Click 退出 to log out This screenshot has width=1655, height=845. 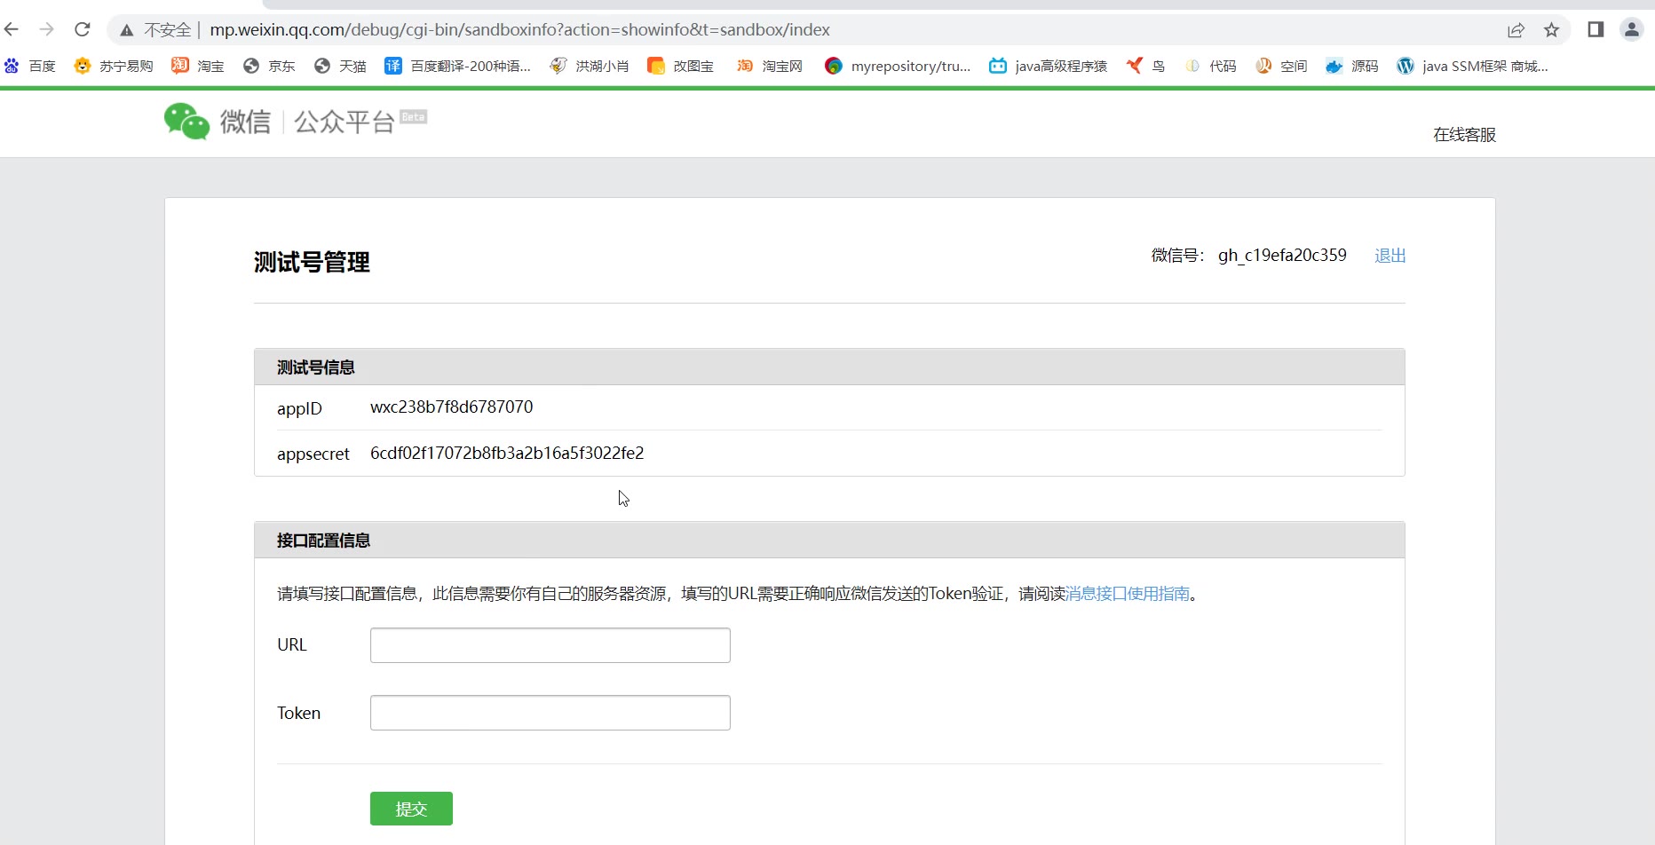tap(1390, 256)
